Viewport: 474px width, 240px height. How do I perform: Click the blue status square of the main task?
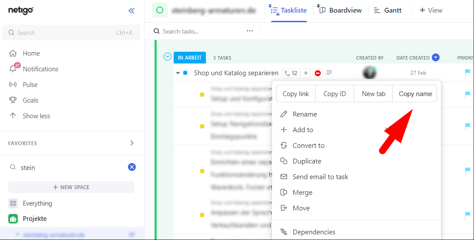click(x=185, y=73)
